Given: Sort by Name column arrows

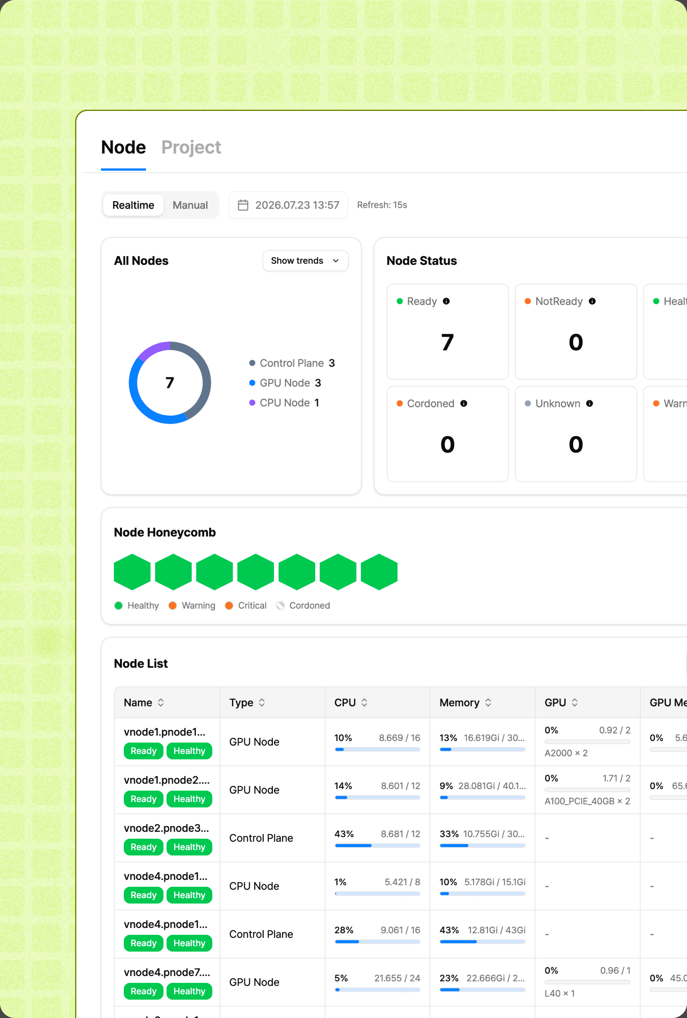Looking at the screenshot, I should point(161,702).
